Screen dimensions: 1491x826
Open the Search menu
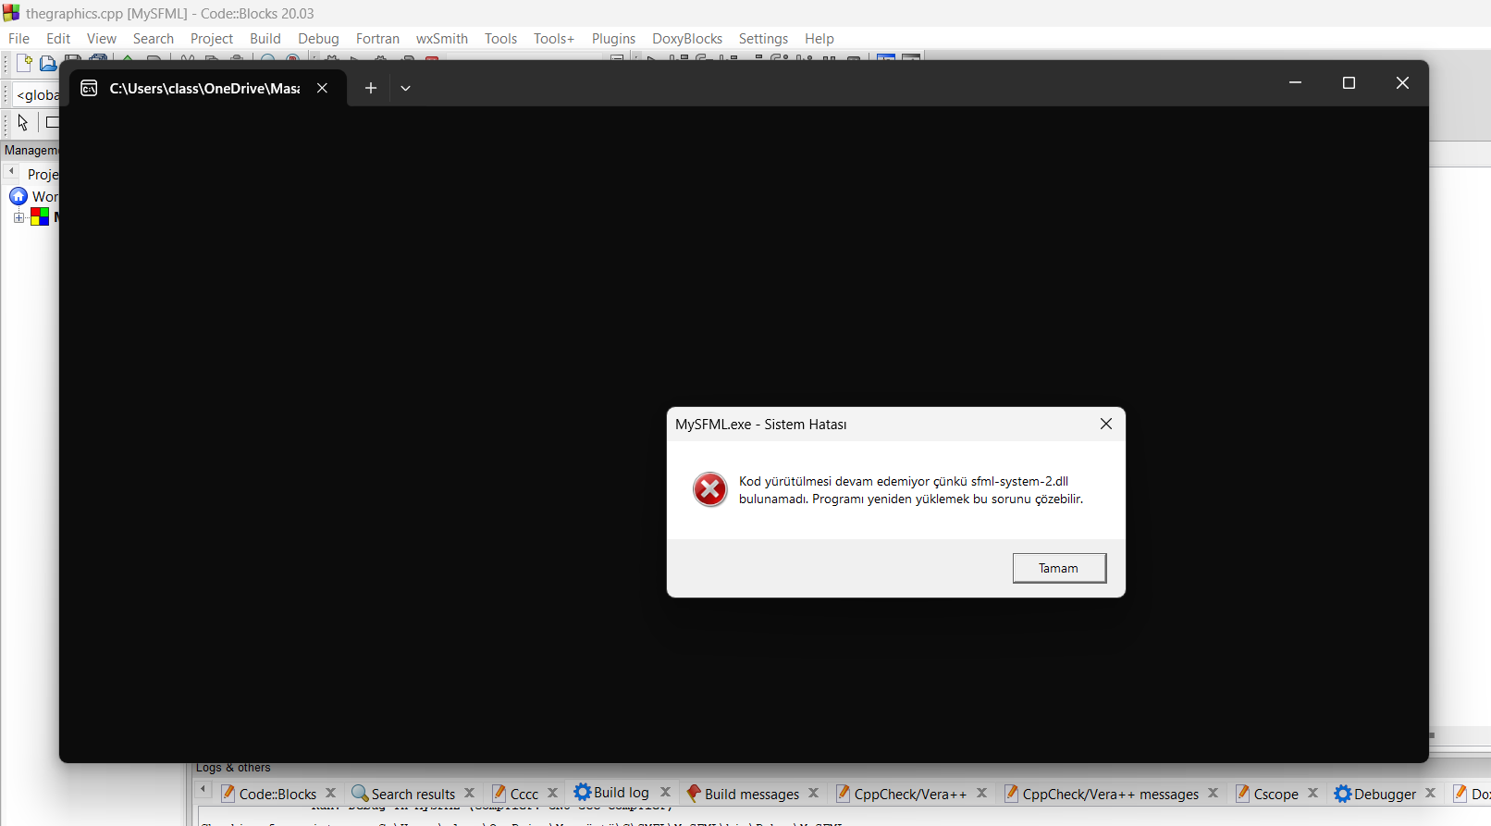click(x=154, y=38)
